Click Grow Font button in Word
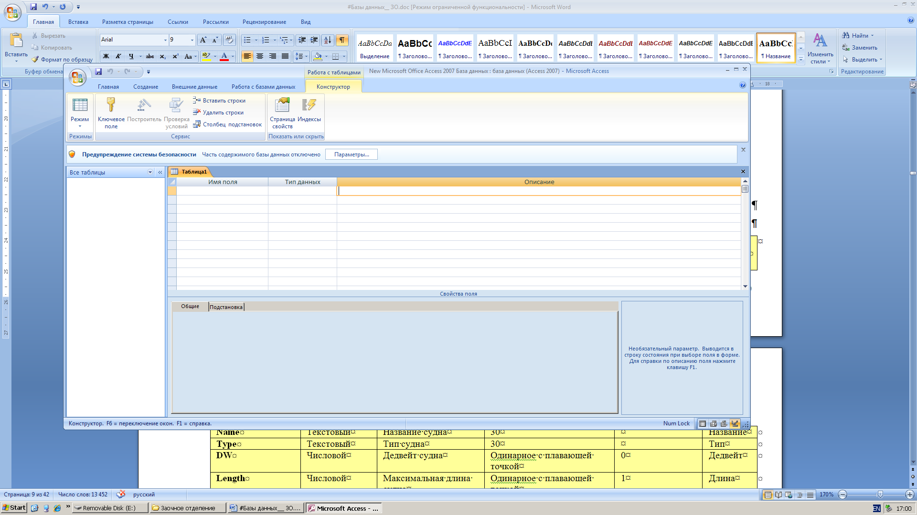The image size is (917, 515). point(203,40)
